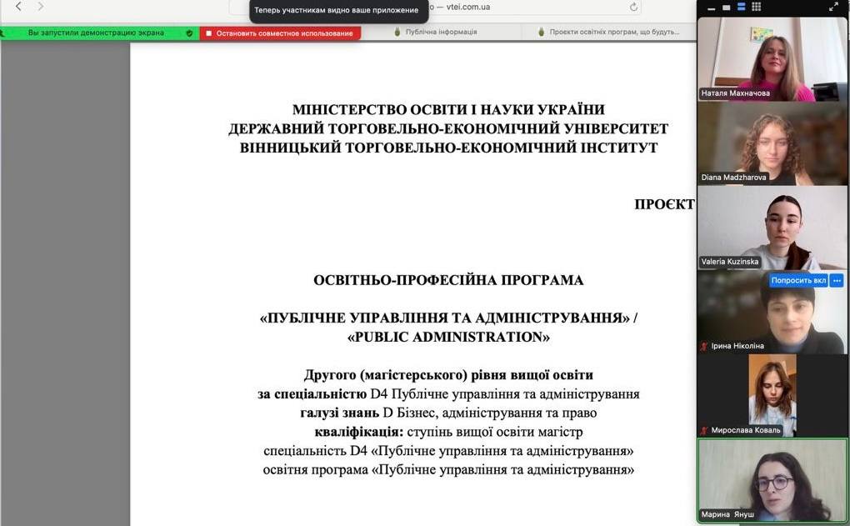Expand video panel with diagonal arrows icon
Viewport: 850px width, 526px height.
pyautogui.click(x=833, y=7)
